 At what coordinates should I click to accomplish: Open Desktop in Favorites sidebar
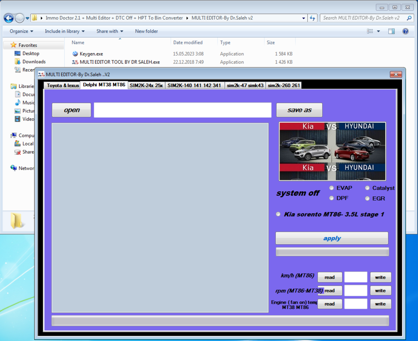[31, 53]
